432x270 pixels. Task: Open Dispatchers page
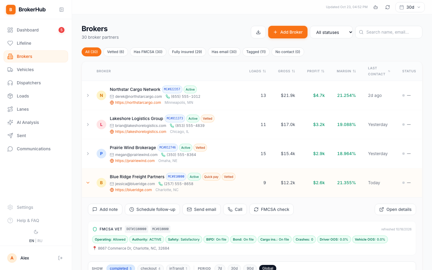(36, 83)
